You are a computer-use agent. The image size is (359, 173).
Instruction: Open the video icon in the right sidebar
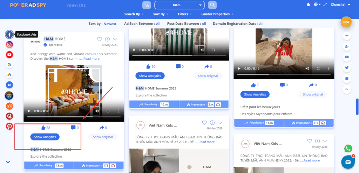coord(347,57)
